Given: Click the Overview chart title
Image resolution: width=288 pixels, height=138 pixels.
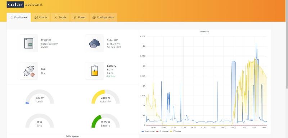Looking at the screenshot, I should click(204, 32).
